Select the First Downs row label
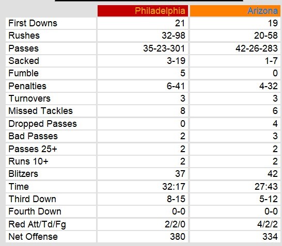Image resolution: width=282 pixels, height=246 pixels. coord(33,23)
